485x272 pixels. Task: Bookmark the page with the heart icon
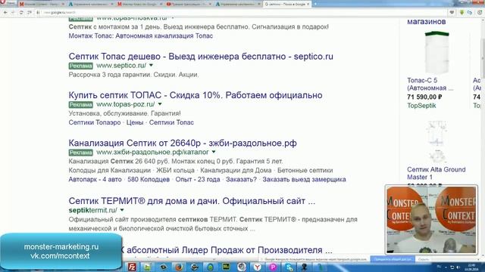[452, 13]
